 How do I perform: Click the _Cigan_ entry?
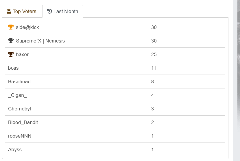pos(17,95)
